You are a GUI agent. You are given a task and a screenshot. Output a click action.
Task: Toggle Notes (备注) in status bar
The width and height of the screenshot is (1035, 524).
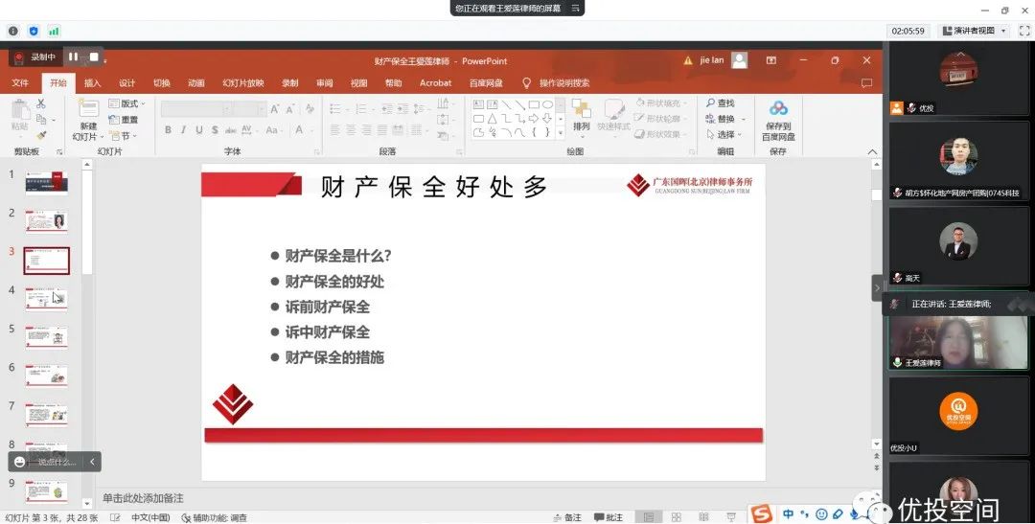tap(567, 517)
